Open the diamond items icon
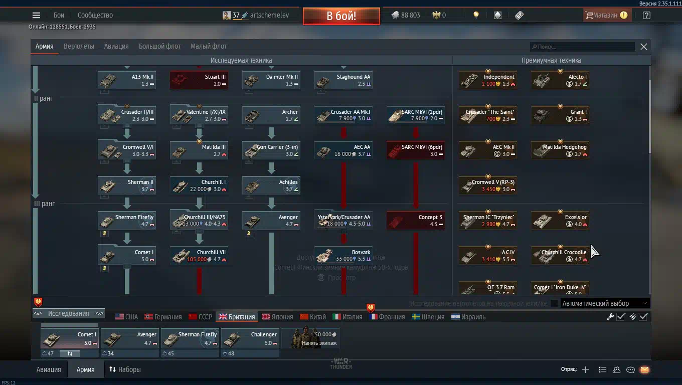Screen dimensions: 682x385 pyautogui.click(x=497, y=15)
